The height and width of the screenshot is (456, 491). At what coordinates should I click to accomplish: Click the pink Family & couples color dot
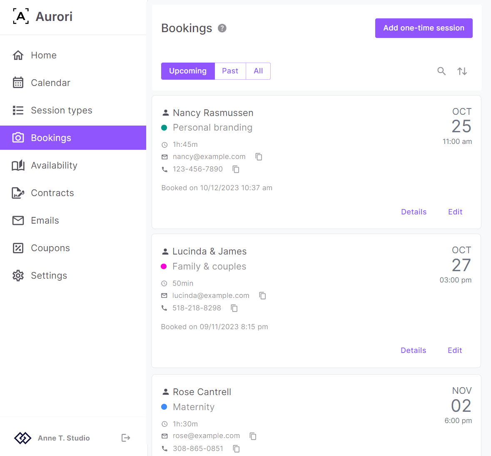[x=164, y=267]
